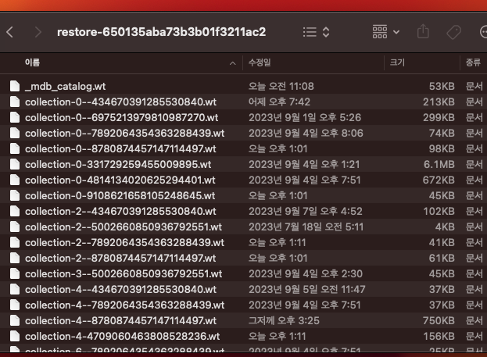Screen dimensions: 487x357
Task: Click document icon of collection-4--8780874457147114497.wt
Action: (15, 320)
